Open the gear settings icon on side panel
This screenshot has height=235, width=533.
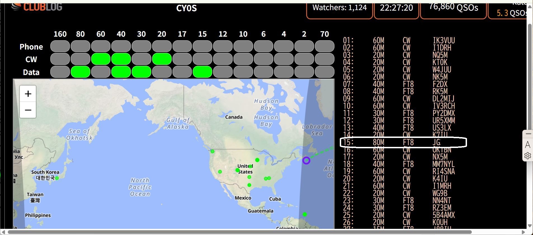point(527,156)
